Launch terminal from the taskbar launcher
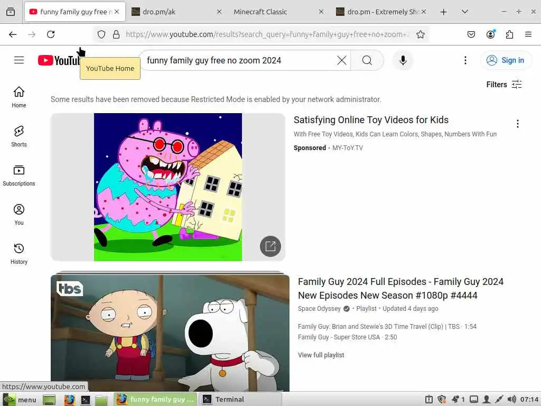The height and width of the screenshot is (406, 541). (85, 400)
